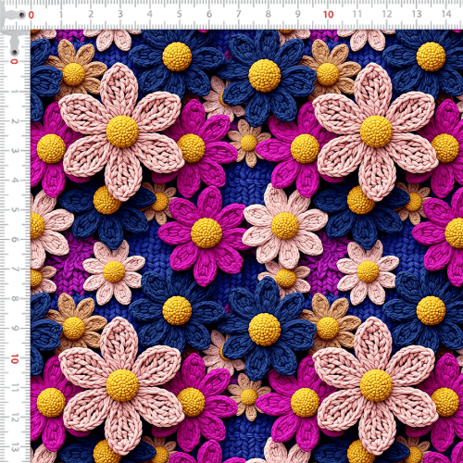Image resolution: width=463 pixels, height=463 pixels.
Task: Click the red 0 on the left ruler
Action: pos(14,61)
